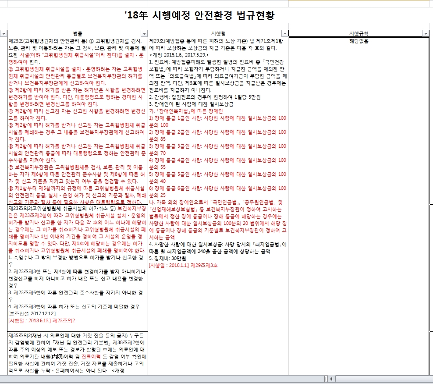
Task: Open the 법률 column filter dropdown
Action: click(144, 34)
